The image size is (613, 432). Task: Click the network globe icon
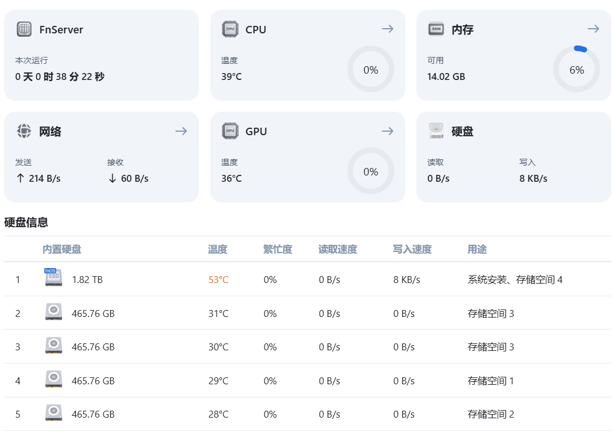(24, 131)
